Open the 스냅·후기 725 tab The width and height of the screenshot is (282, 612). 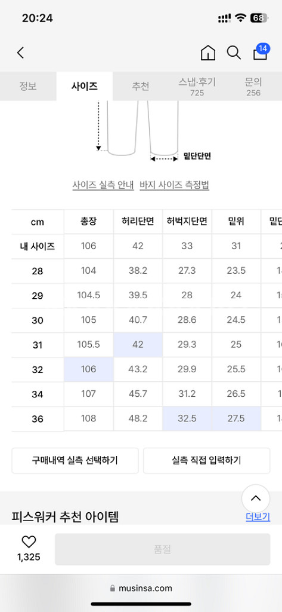tap(197, 87)
